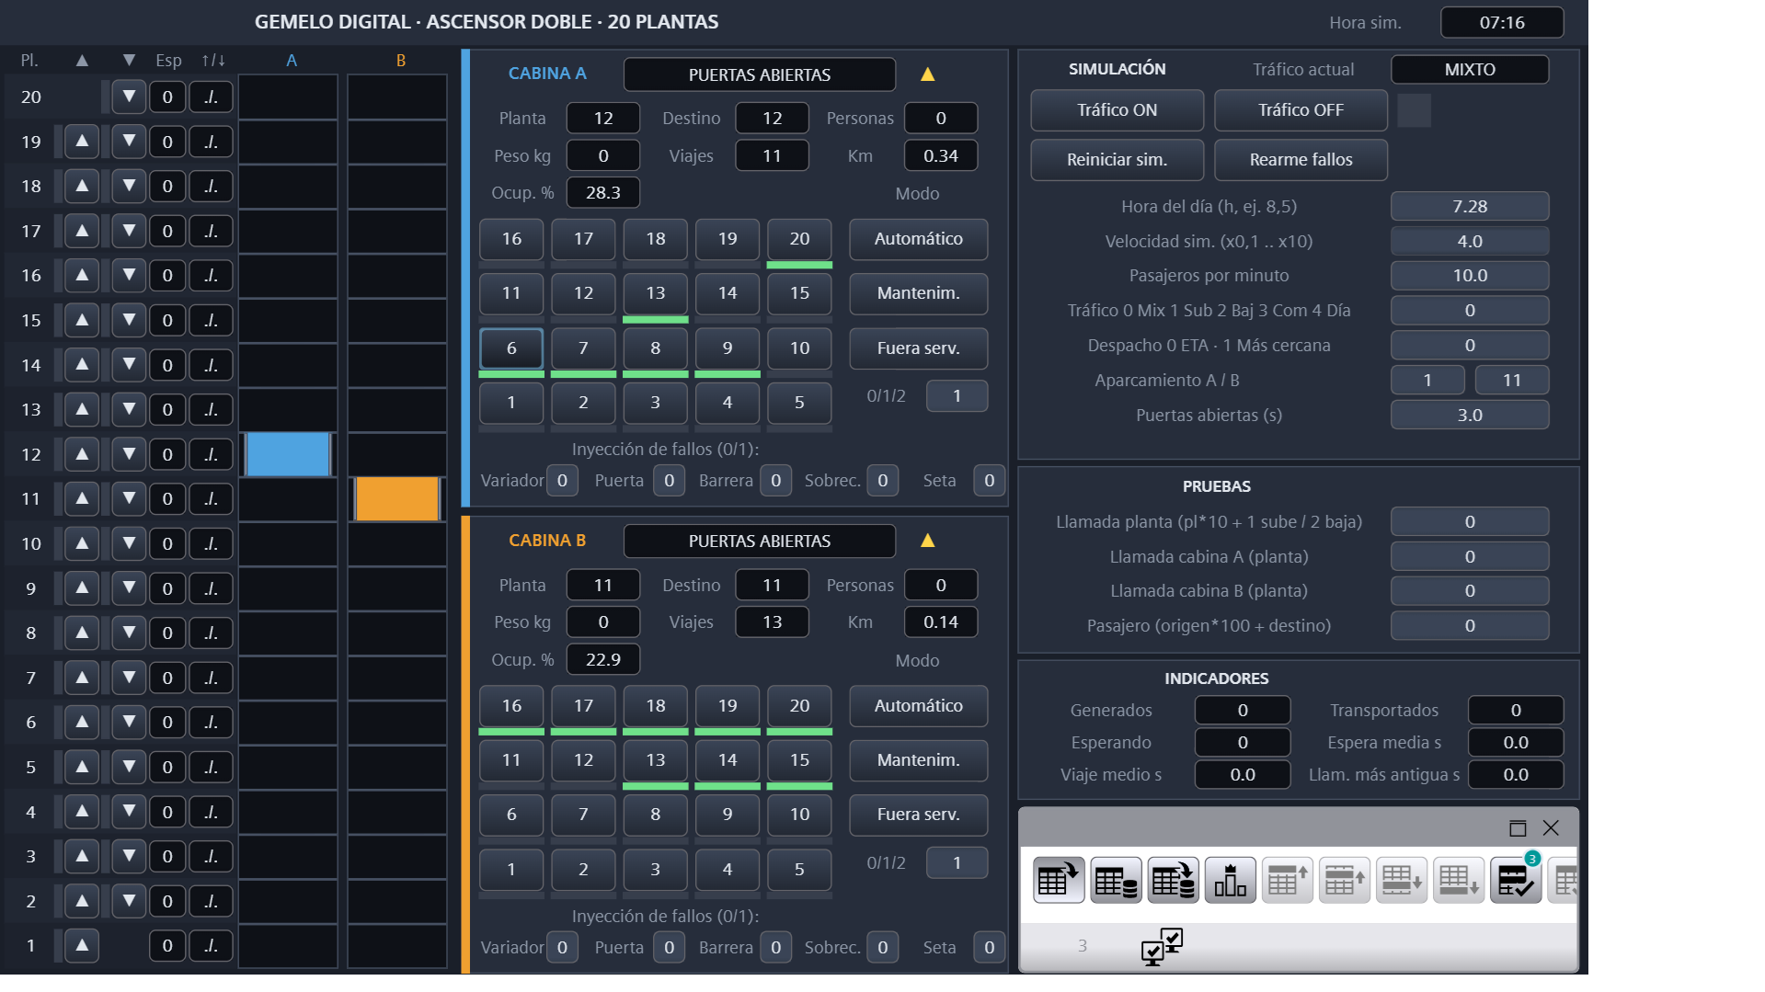Click the table-to-database export arrow icon

[1173, 881]
